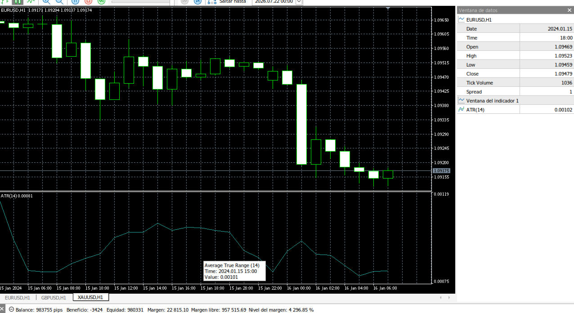This screenshot has height=313, width=574.
Task: Click the Saltar hasta button
Action: [227, 1]
